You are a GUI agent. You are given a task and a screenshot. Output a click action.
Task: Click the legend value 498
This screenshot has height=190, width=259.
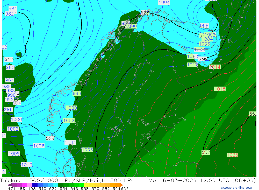32,188
